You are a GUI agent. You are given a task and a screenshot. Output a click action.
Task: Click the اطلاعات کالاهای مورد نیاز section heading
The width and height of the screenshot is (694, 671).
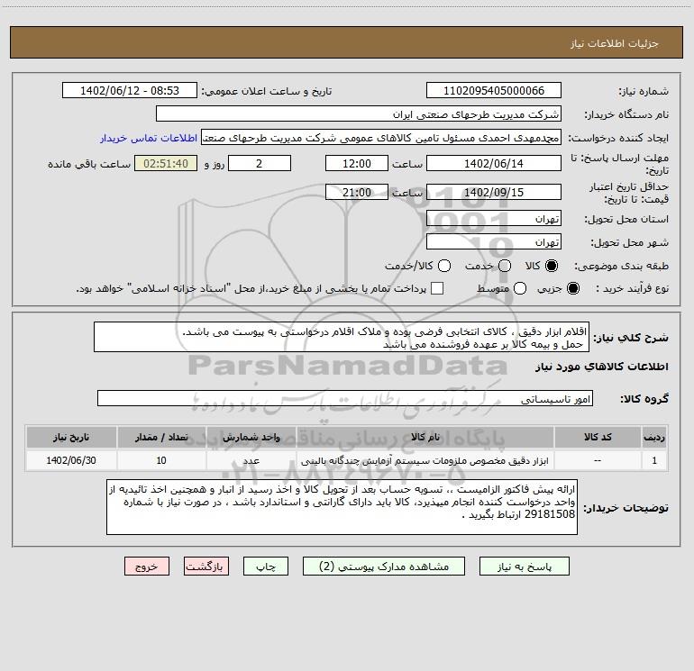601,367
